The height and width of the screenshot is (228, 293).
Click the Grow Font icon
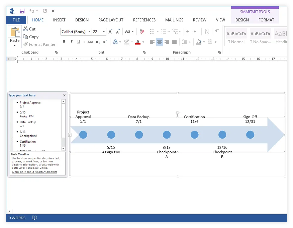[x=110, y=32]
